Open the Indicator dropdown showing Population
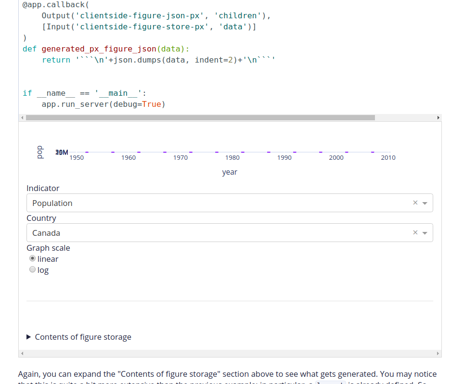Viewport: 464px width, 384px height. (193, 203)
